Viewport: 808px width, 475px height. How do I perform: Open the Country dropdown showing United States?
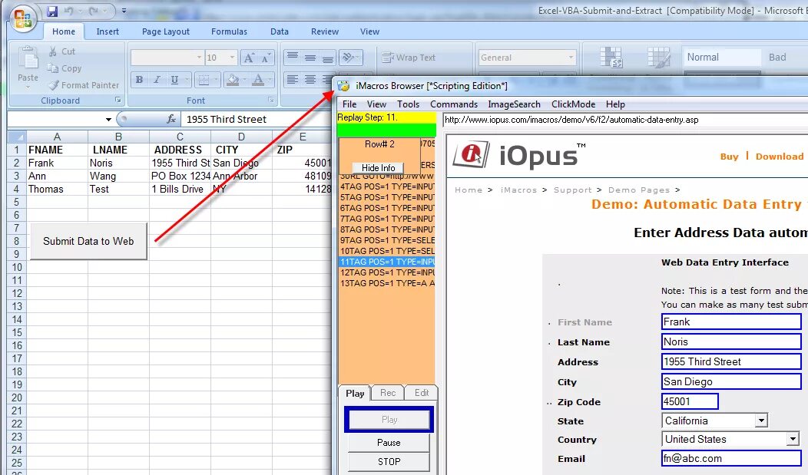793,440
